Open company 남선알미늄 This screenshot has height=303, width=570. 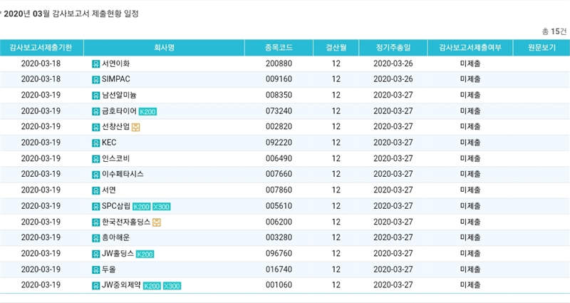pyautogui.click(x=119, y=96)
